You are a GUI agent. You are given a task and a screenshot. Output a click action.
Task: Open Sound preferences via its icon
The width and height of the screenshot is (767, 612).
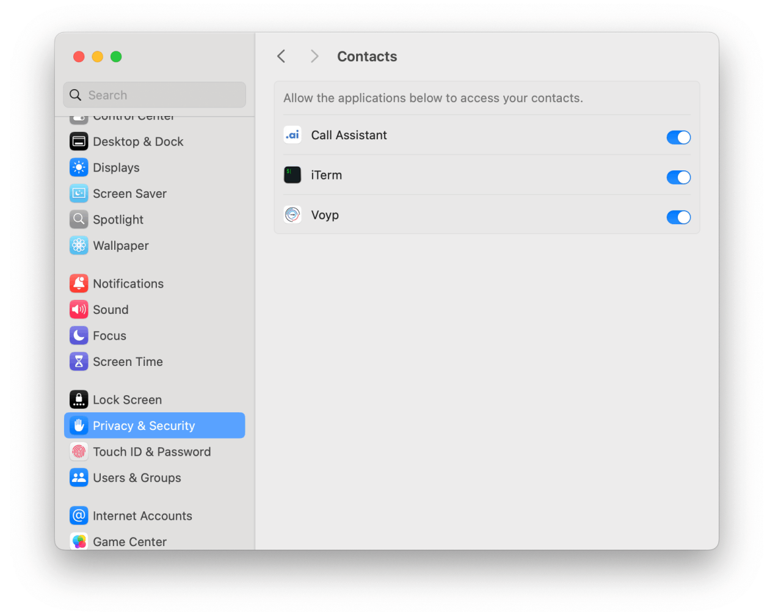tap(79, 309)
